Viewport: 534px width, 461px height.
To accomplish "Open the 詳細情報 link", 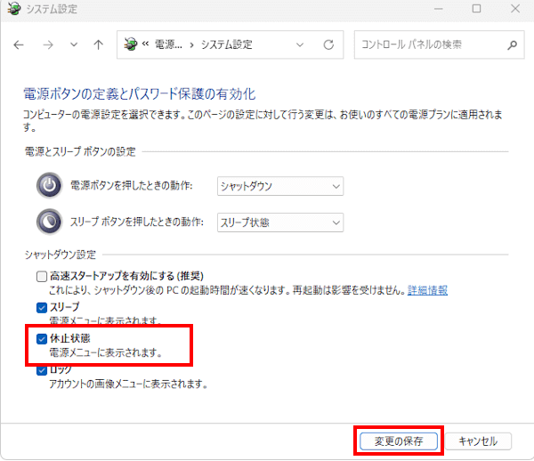I will tap(427, 290).
